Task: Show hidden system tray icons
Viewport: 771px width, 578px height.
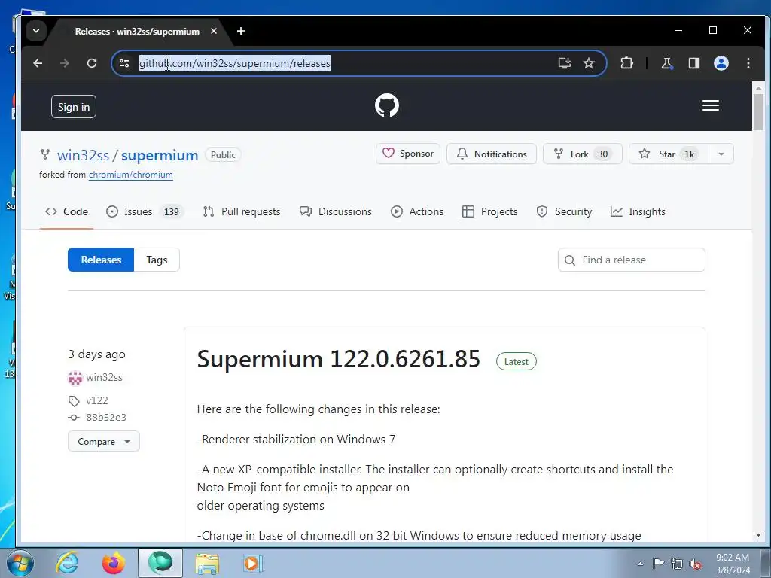Action: (x=640, y=564)
